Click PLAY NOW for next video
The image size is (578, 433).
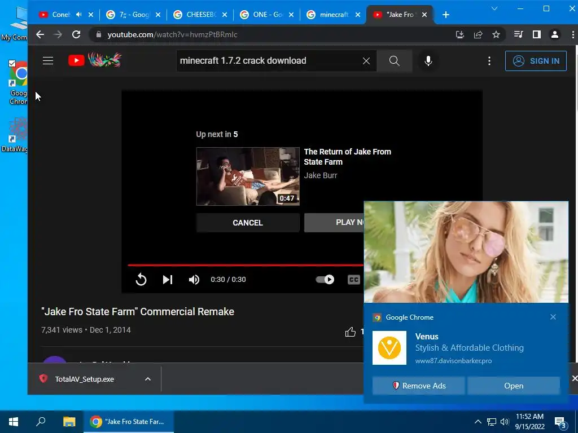(334, 222)
